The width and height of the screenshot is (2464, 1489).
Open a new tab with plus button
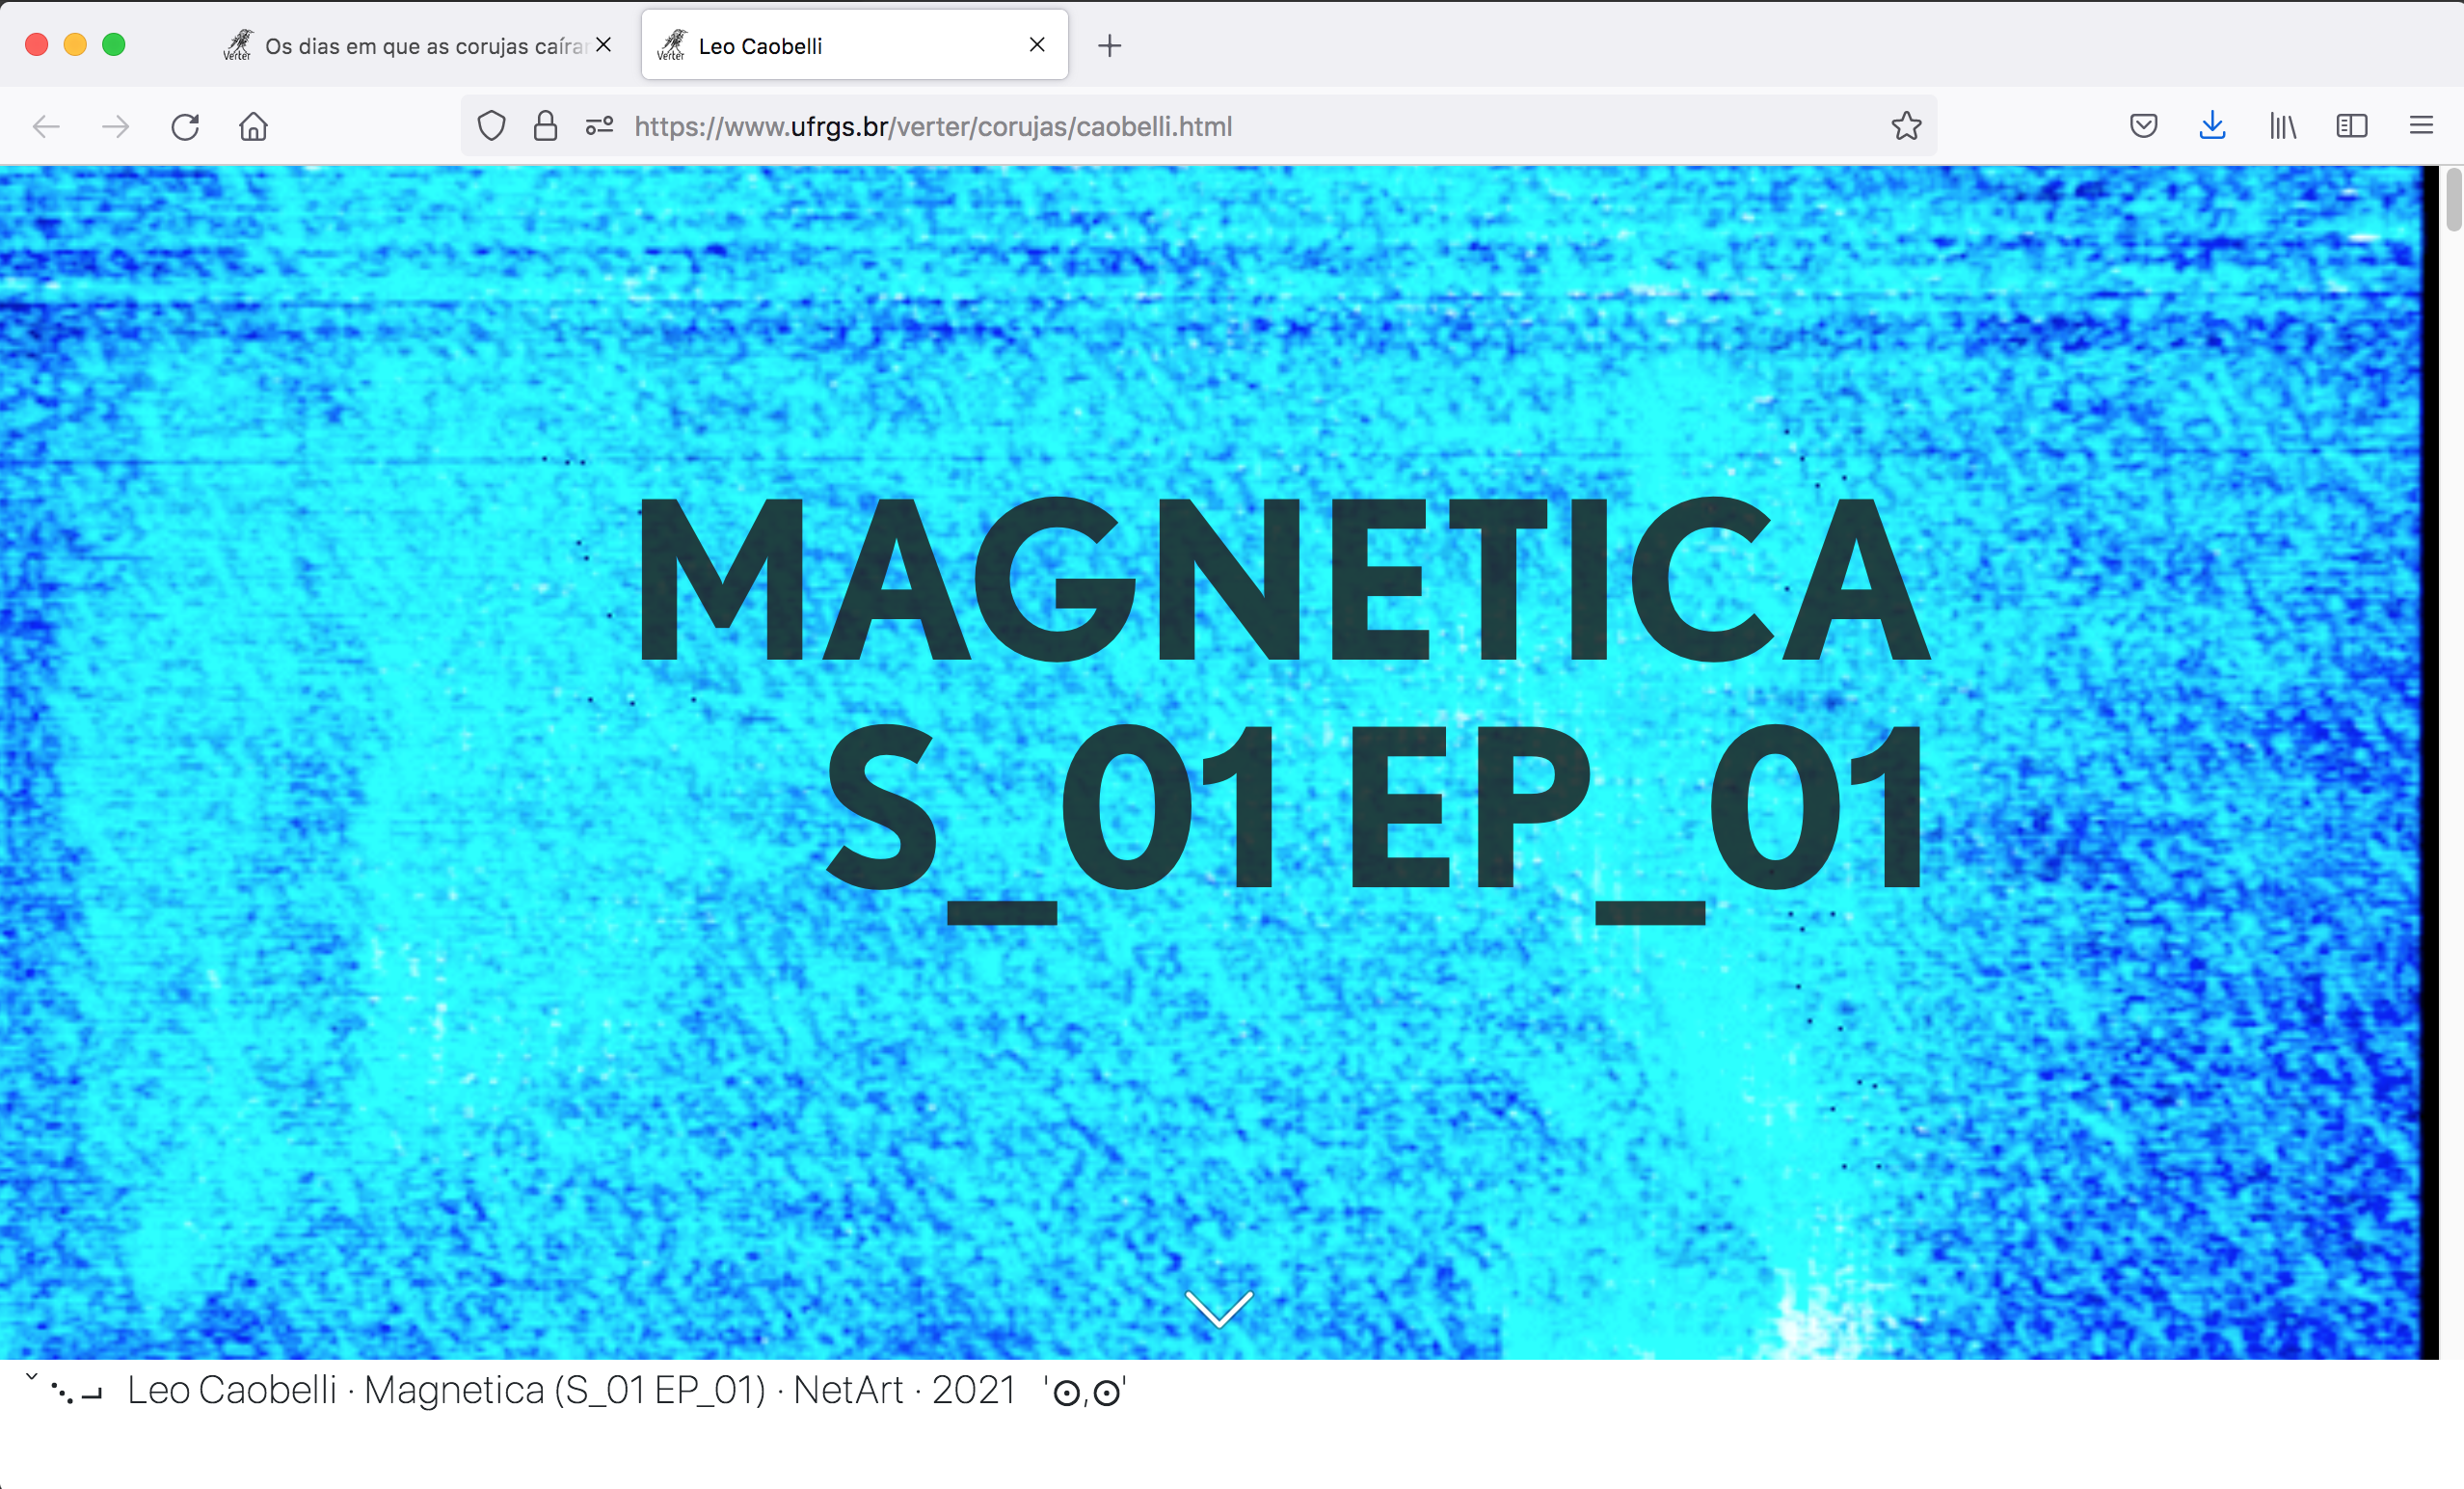coord(1109,46)
